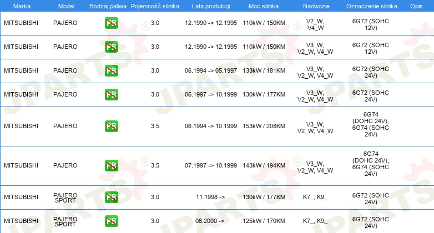This screenshot has height=233, width=434.
Task: Click petrol fuel icon in 153kW / 208KM row
Action: coord(111,126)
